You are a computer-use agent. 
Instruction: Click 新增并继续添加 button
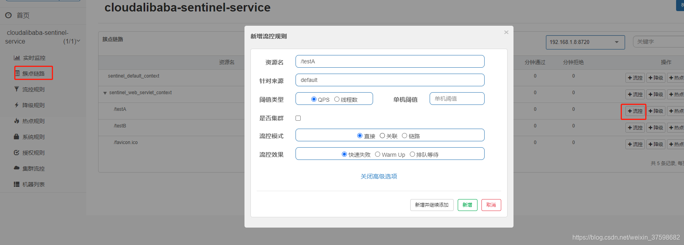[432, 205]
